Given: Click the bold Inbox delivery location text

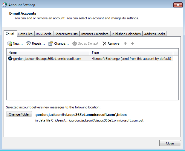Looking at the screenshot, I should coord(81,115).
